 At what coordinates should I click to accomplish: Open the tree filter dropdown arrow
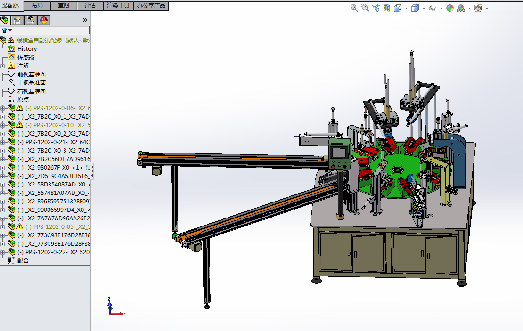pos(10,30)
